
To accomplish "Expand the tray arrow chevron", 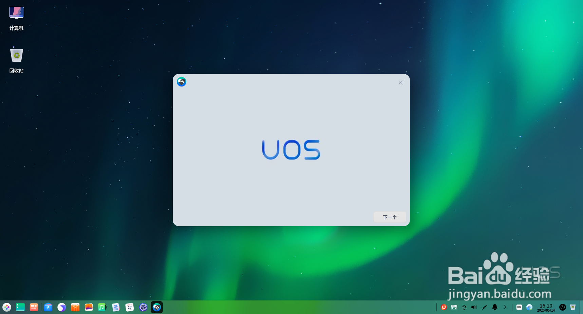I will point(505,307).
